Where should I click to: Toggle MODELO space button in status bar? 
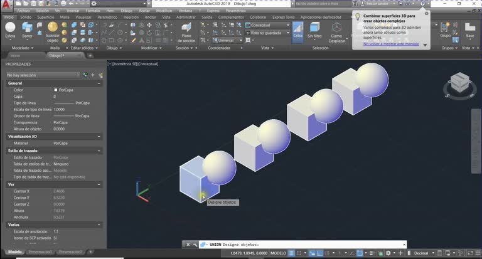click(278, 253)
